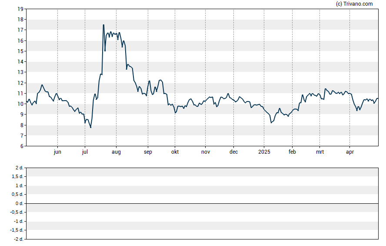Screen dimensions: 386x246
Task: Click the '-1,5 d.' volume axis label
Action: 17,230
